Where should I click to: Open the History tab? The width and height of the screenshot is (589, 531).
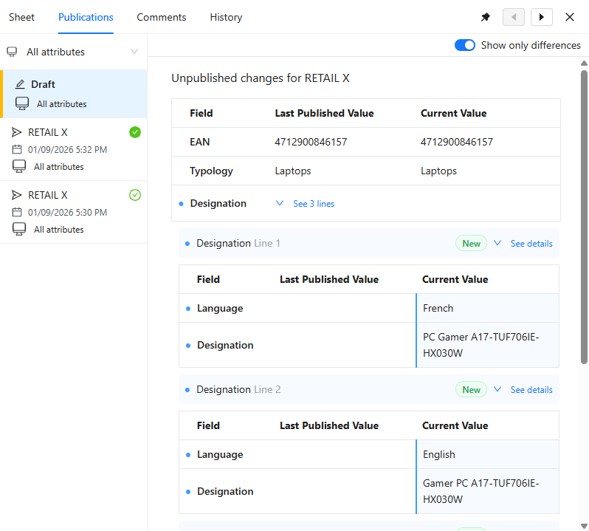click(x=226, y=17)
